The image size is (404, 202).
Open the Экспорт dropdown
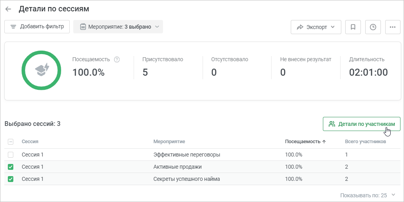pos(316,27)
